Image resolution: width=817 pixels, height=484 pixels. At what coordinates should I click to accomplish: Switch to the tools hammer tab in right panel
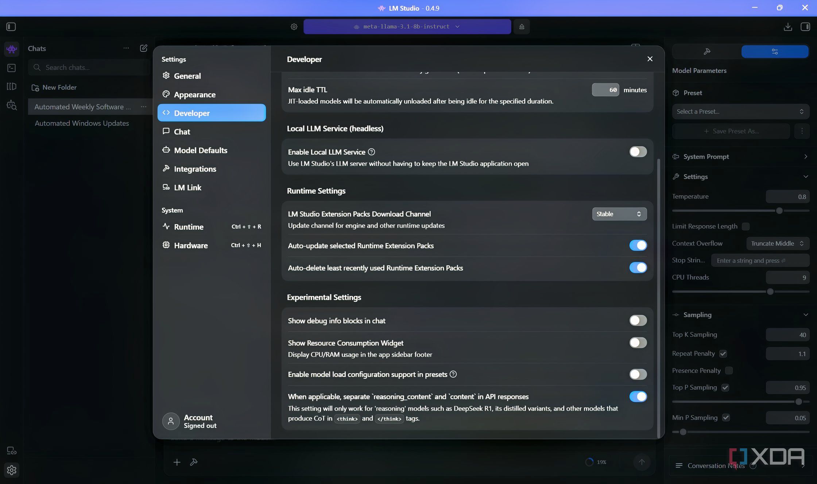click(x=707, y=51)
